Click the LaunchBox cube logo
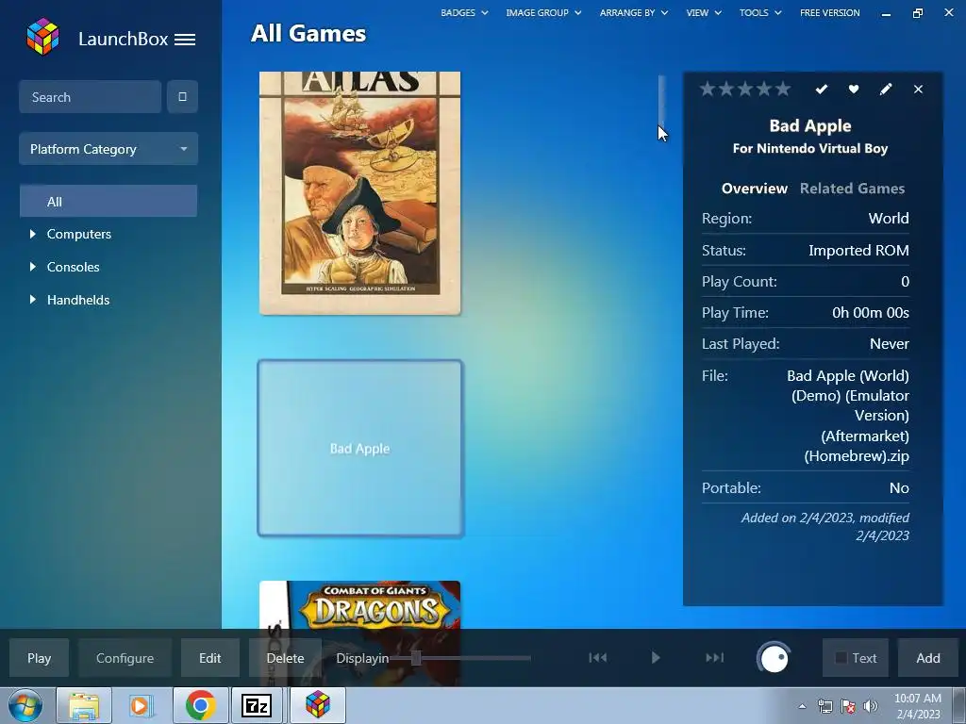This screenshot has height=724, width=966. pos(42,37)
